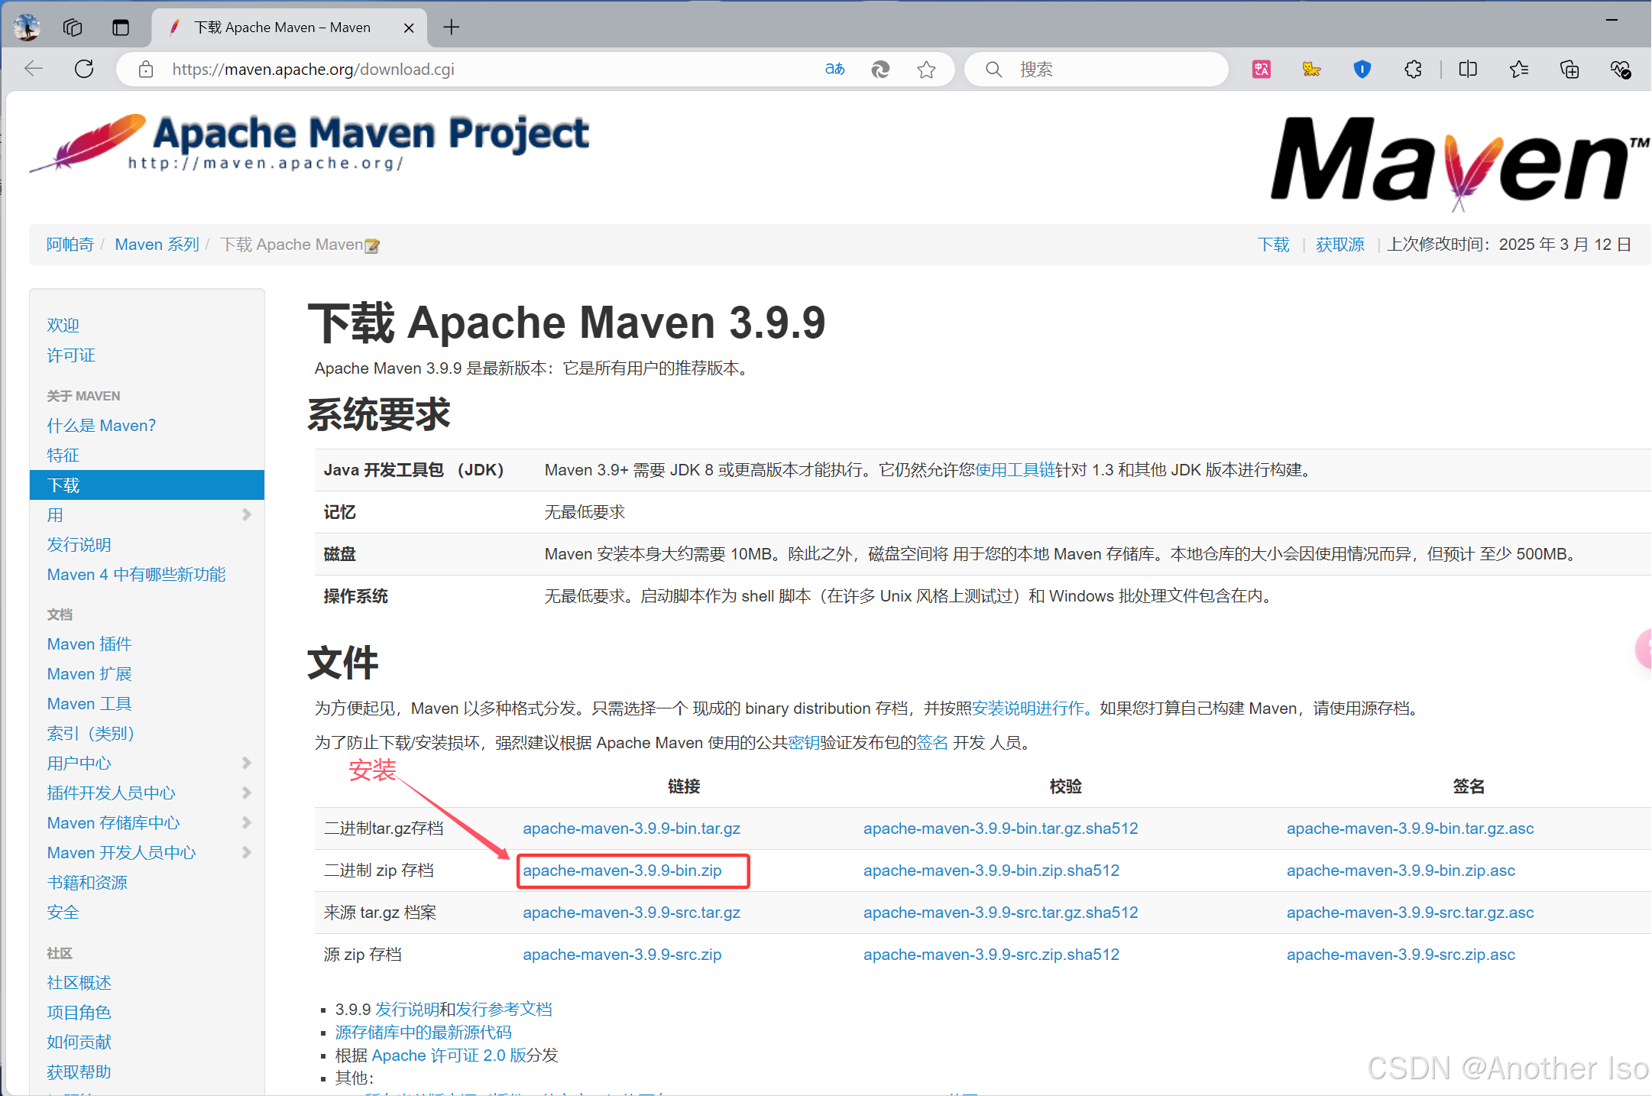The height and width of the screenshot is (1096, 1652).
Task: Select the highlighted 下载 sidebar item
Action: click(x=147, y=485)
